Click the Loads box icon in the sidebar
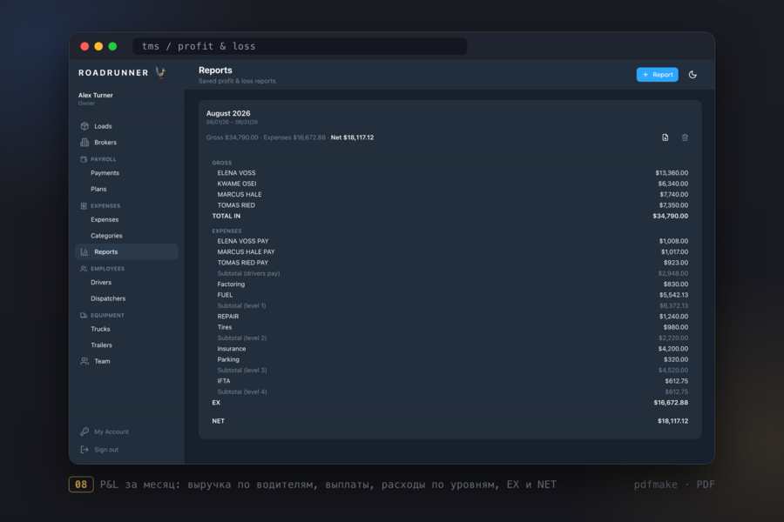The width and height of the screenshot is (784, 522). [84, 126]
